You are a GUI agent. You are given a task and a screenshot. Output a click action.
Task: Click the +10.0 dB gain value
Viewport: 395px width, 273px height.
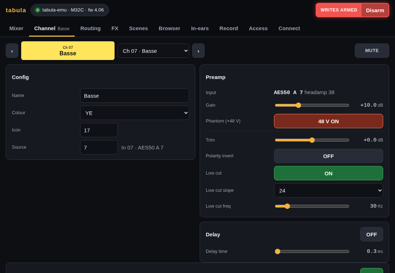372,105
